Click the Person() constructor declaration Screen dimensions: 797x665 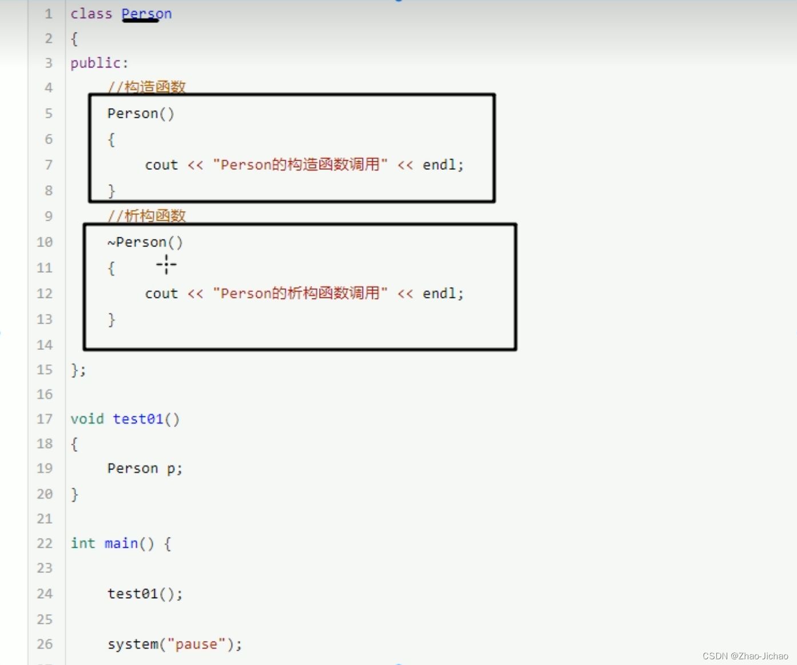click(141, 113)
